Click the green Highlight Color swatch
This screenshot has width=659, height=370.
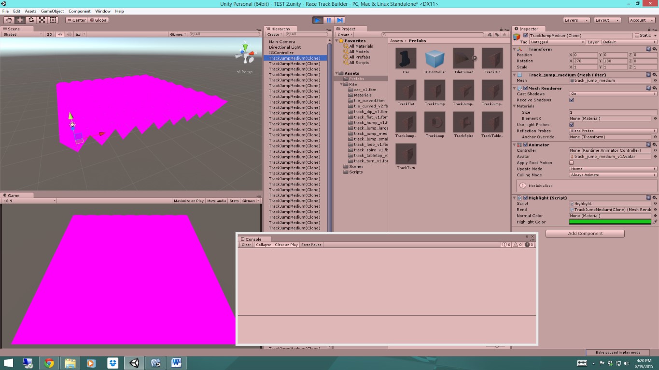(x=610, y=222)
